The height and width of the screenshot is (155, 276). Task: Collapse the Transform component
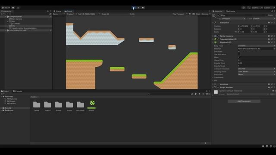[213, 23]
